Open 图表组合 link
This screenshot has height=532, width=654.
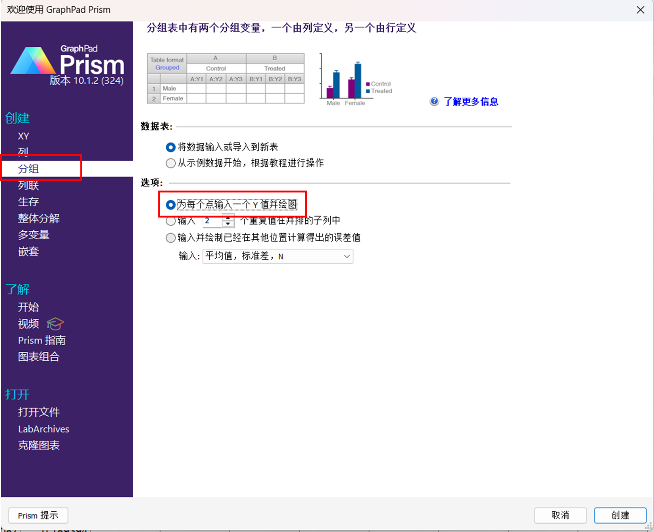[39, 357]
